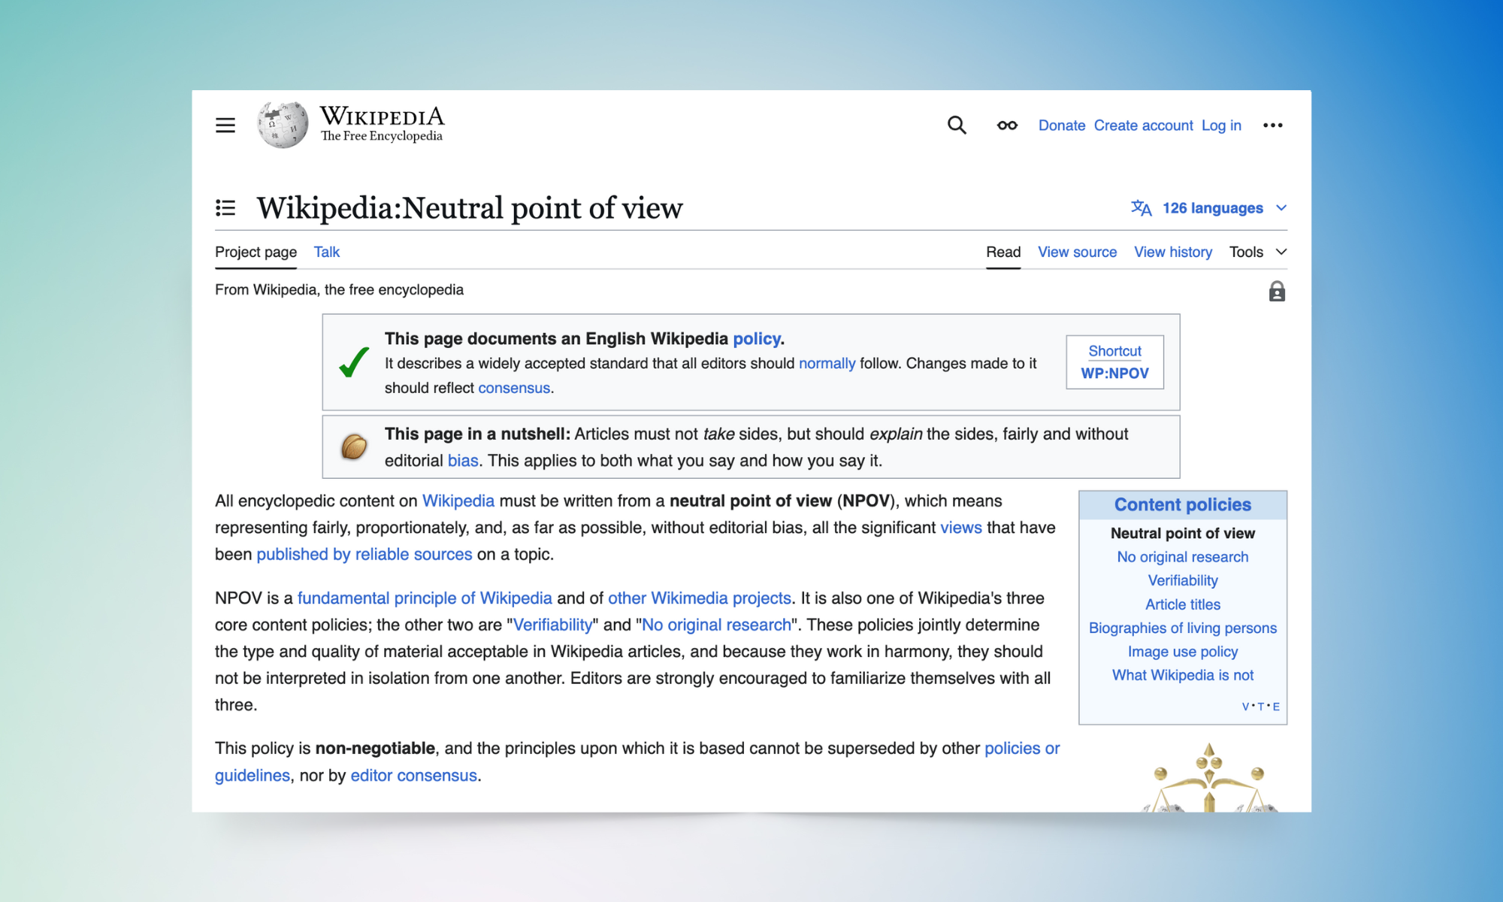Screen dimensions: 1503x902
Task: Click the nutshell icon image
Action: pyautogui.click(x=354, y=446)
